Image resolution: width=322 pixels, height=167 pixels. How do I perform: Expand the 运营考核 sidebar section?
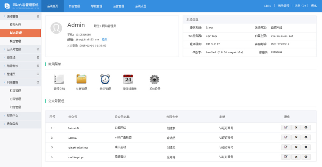38,66
